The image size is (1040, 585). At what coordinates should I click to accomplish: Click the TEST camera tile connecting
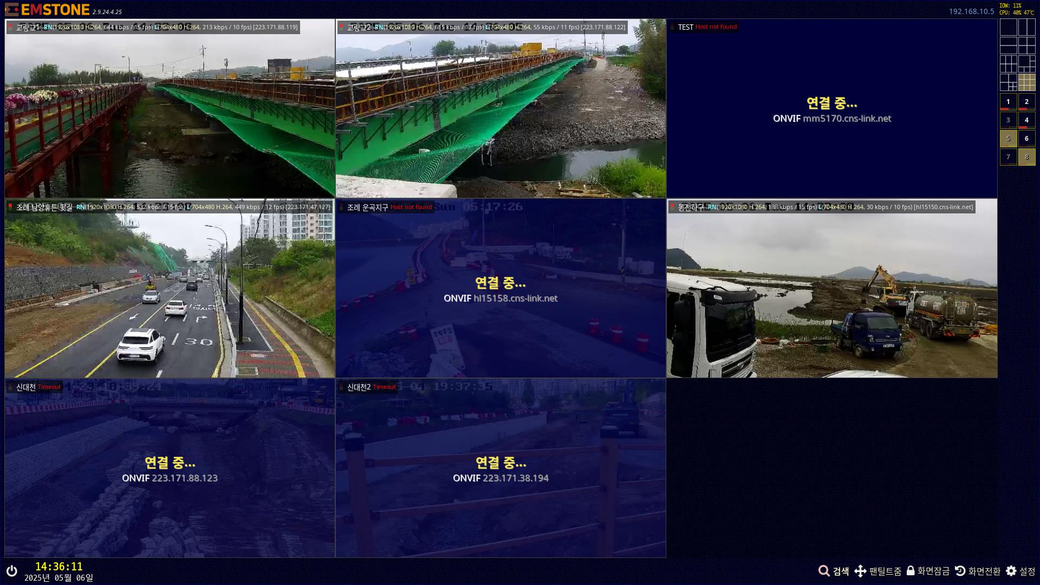coord(831,108)
